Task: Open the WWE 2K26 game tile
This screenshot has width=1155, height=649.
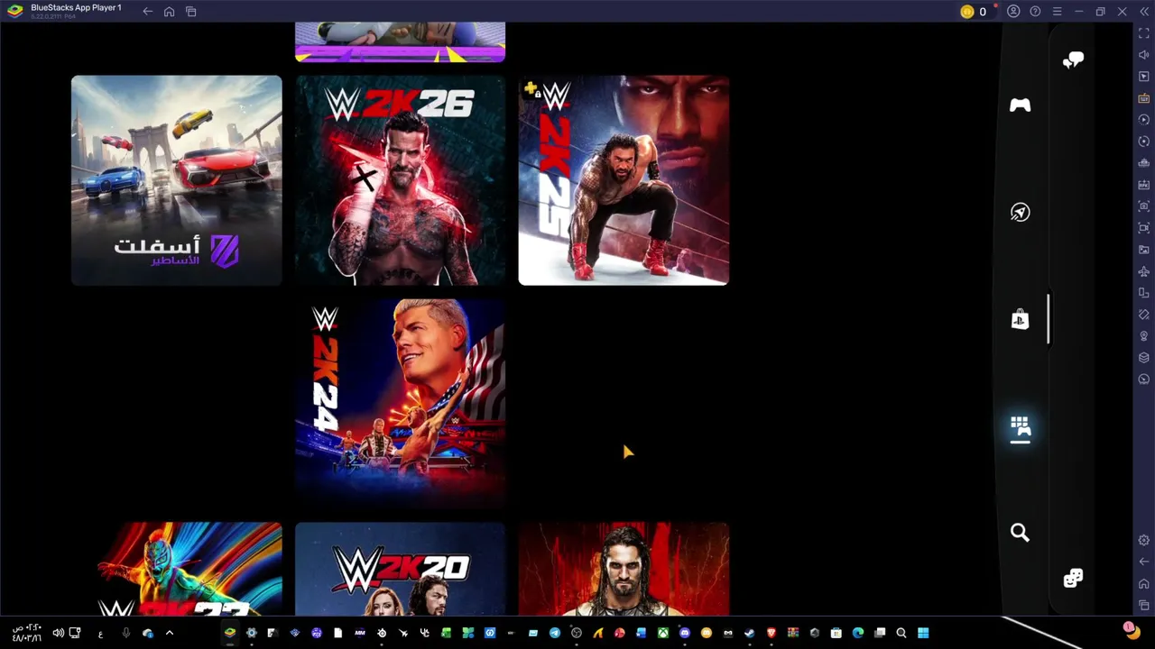Action: (400, 180)
